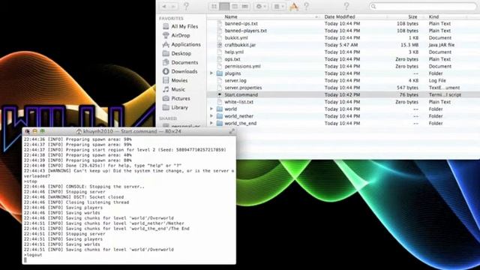Open the item arrangement dropdown
This screenshot has width=480, height=270.
point(278,6)
